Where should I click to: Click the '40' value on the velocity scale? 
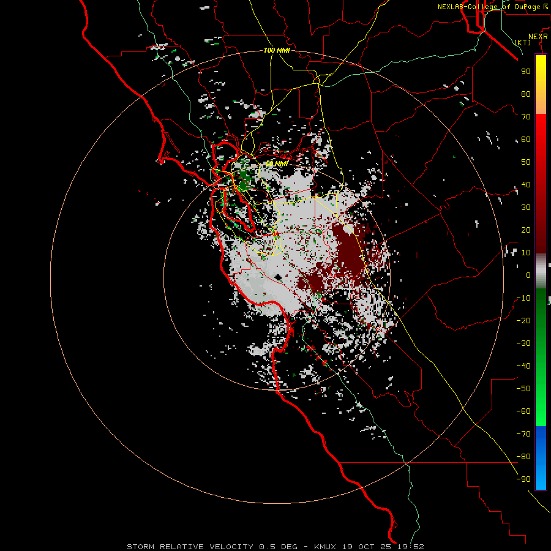click(x=526, y=184)
